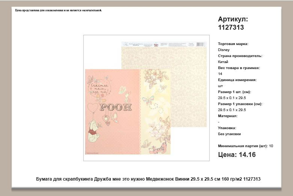Click the scrapbooking paper product image
This screenshot has width=293, height=196.
click(146, 98)
